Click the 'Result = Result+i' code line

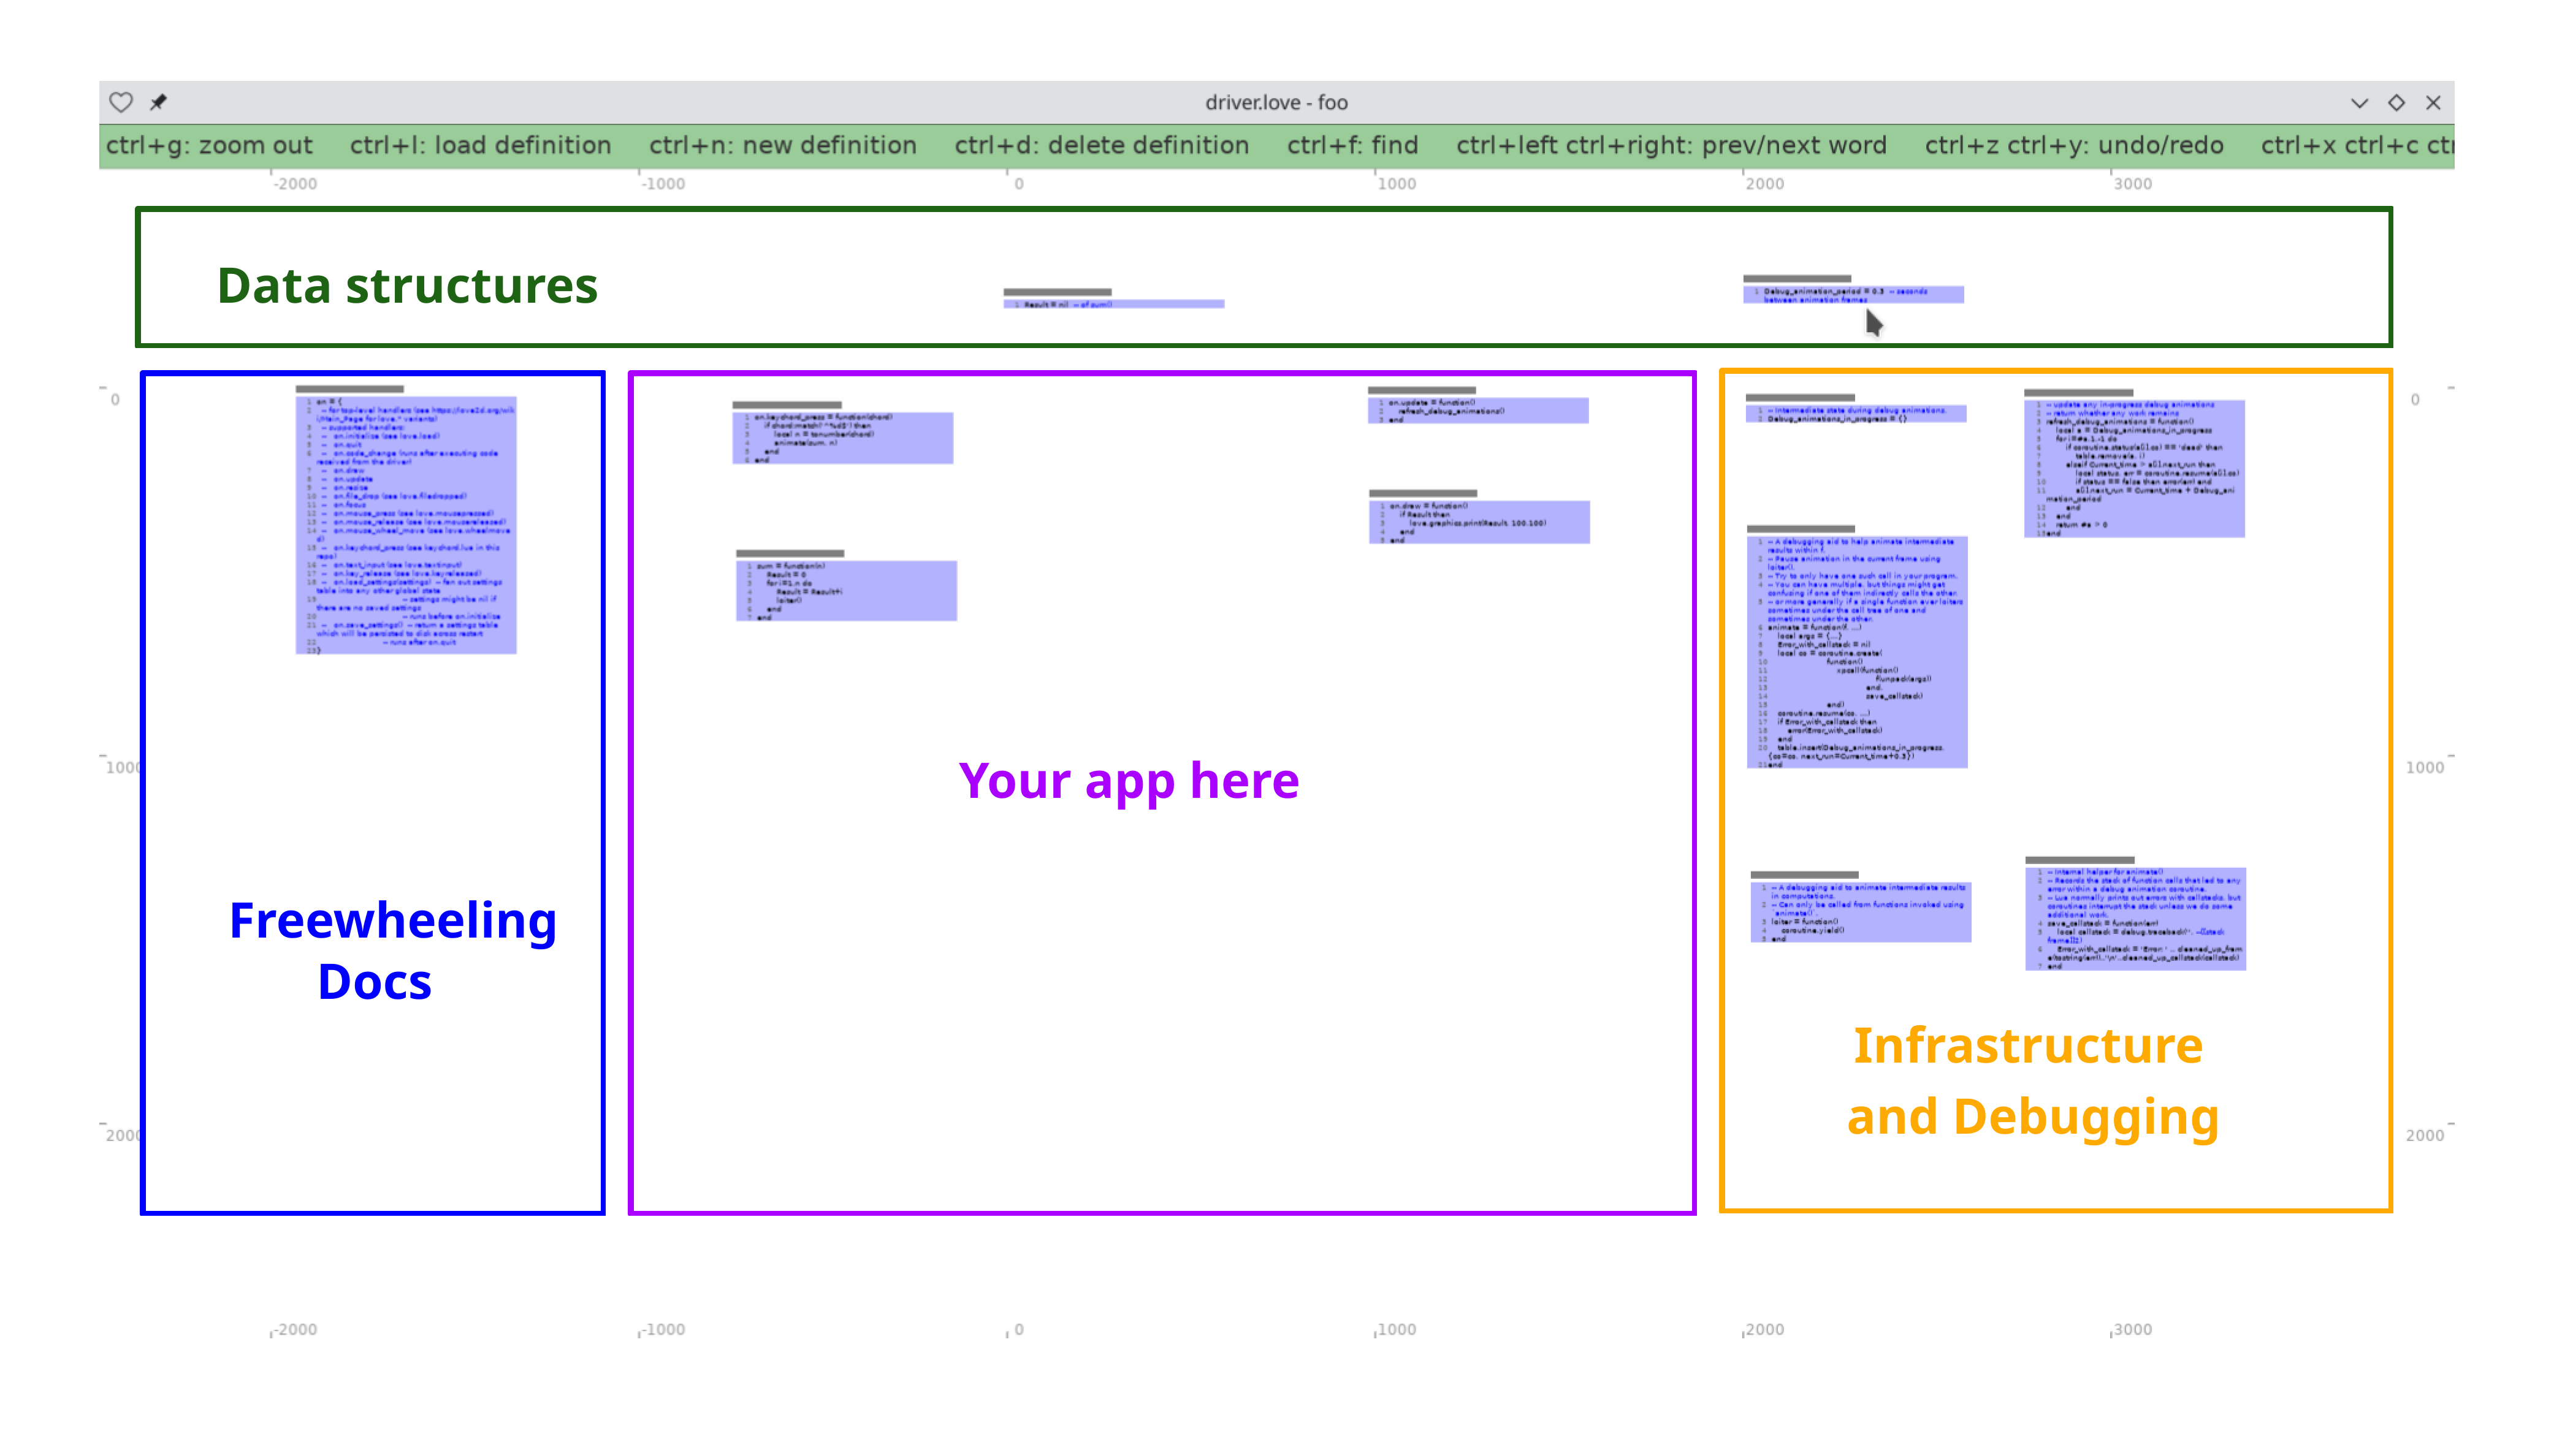pyautogui.click(x=809, y=592)
